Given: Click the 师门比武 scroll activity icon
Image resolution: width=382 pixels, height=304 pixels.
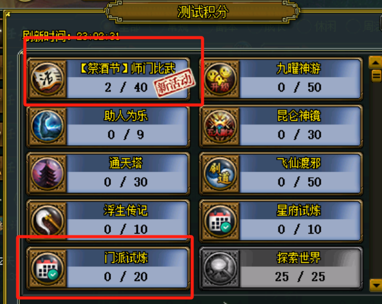Looking at the screenshot, I should click(x=47, y=79).
